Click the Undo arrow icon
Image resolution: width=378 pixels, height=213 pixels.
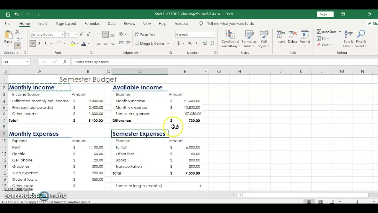(x=17, y=14)
